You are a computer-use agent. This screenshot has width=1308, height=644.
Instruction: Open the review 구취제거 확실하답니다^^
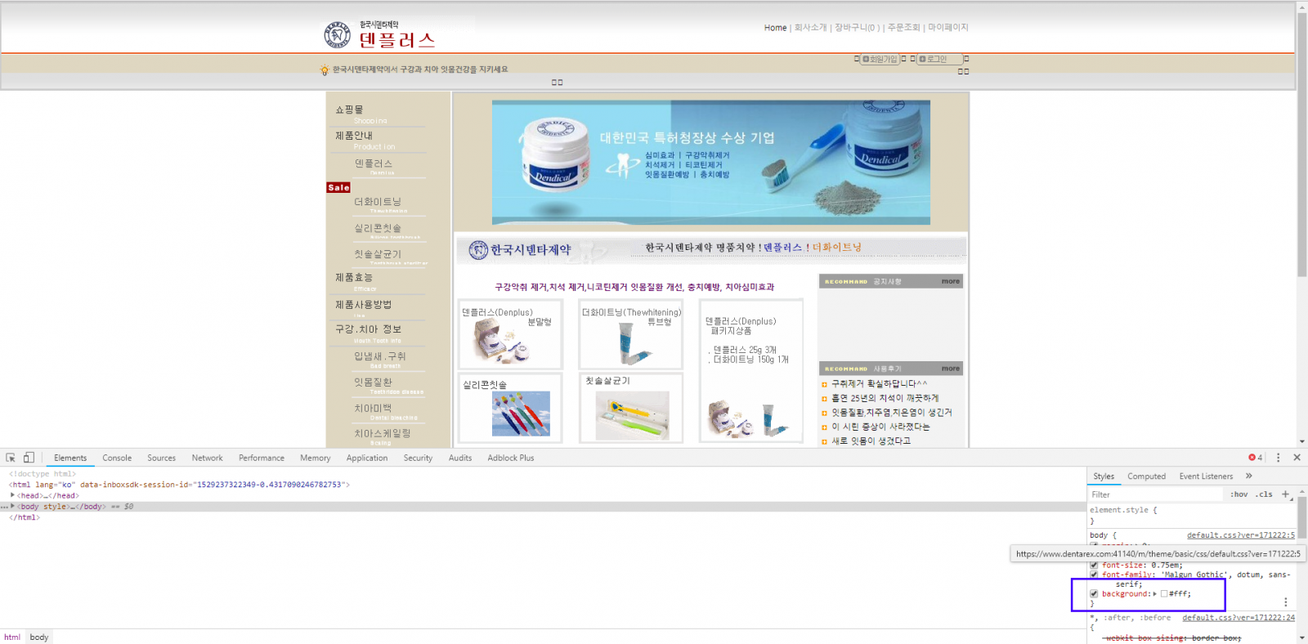pos(879,383)
